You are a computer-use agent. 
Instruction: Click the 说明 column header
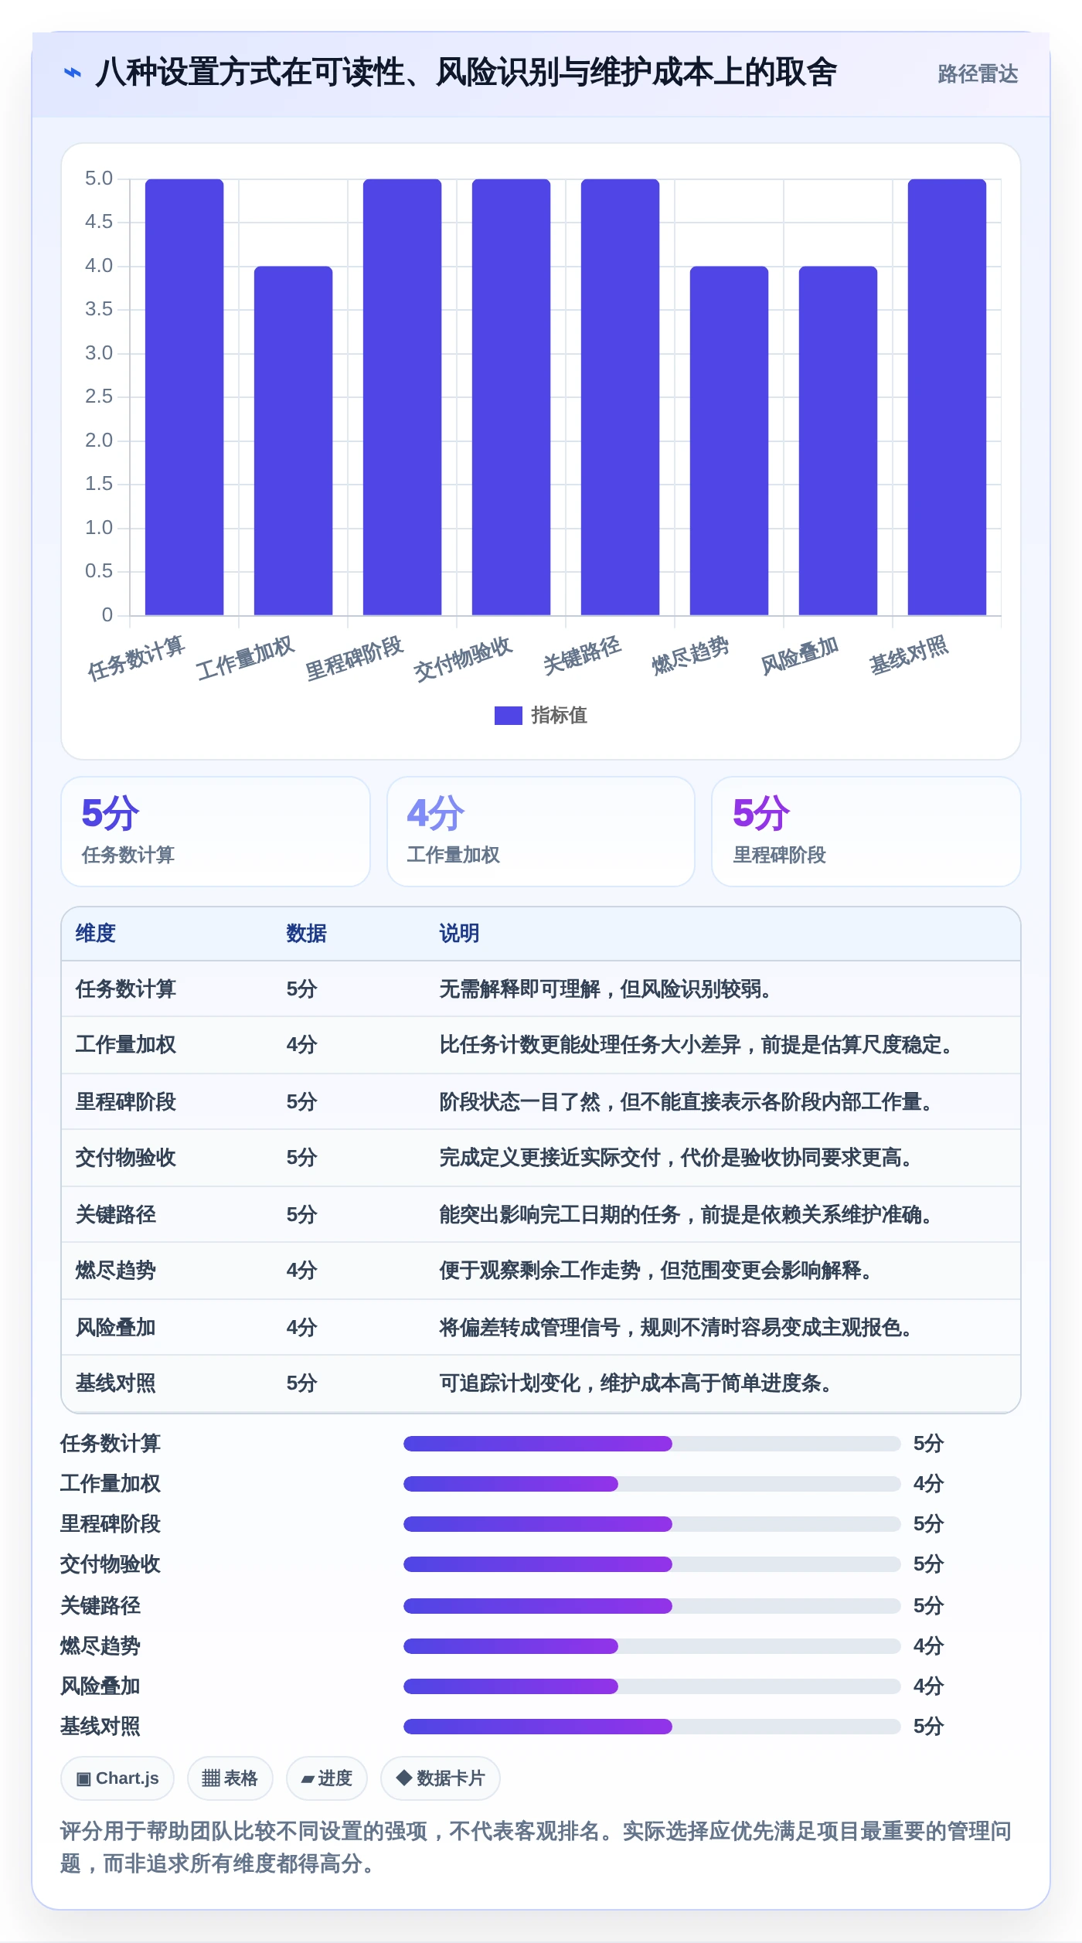coord(460,934)
